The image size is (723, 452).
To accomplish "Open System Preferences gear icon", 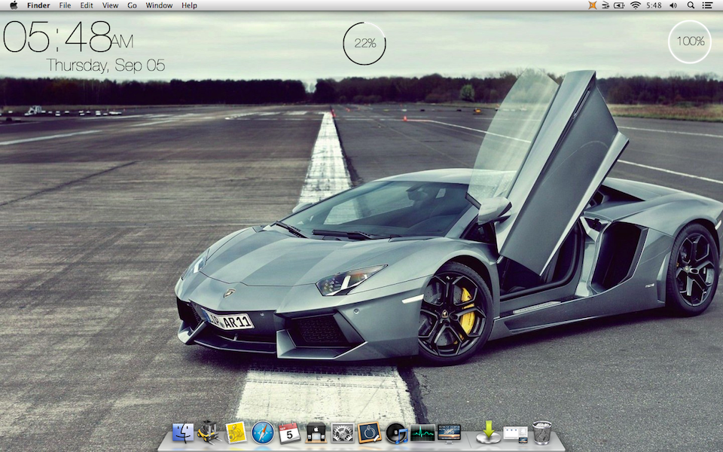I will 343,432.
